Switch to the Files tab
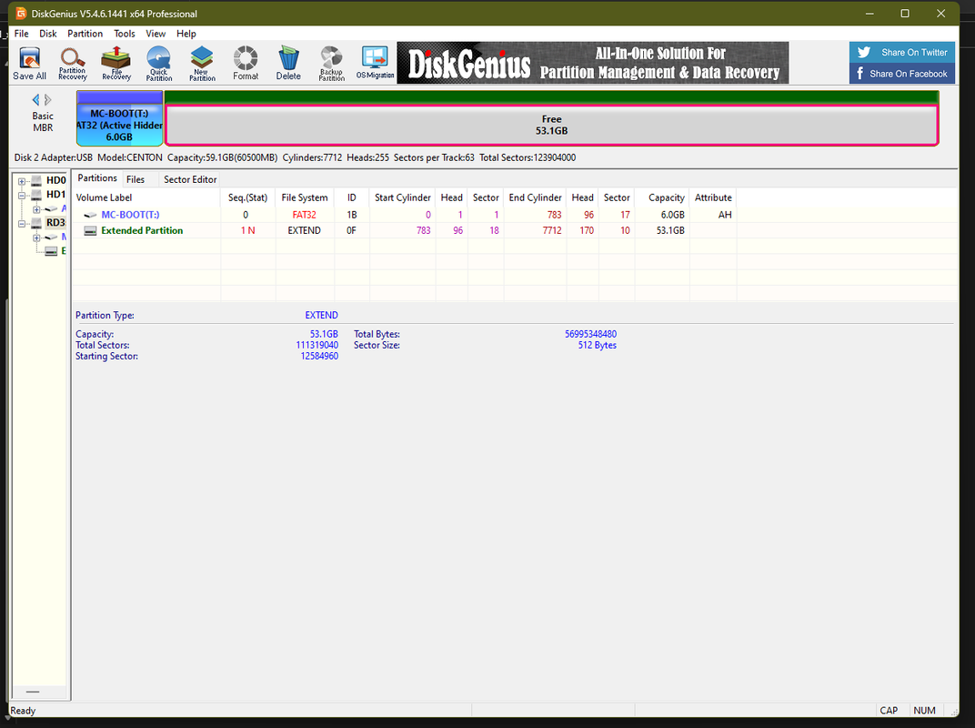This screenshot has height=728, width=975. 136,179
